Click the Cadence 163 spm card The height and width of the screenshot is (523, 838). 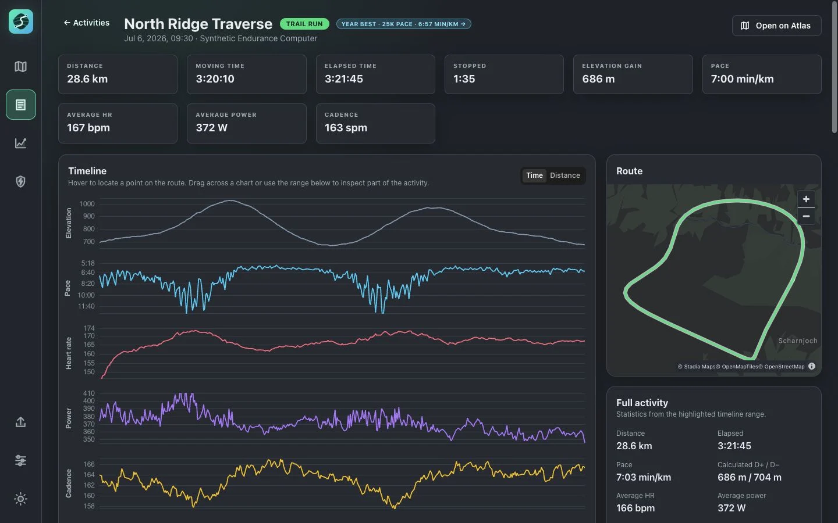pyautogui.click(x=375, y=123)
